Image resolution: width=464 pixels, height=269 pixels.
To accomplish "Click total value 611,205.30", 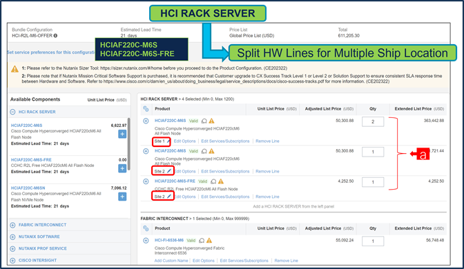I will 349,35.
